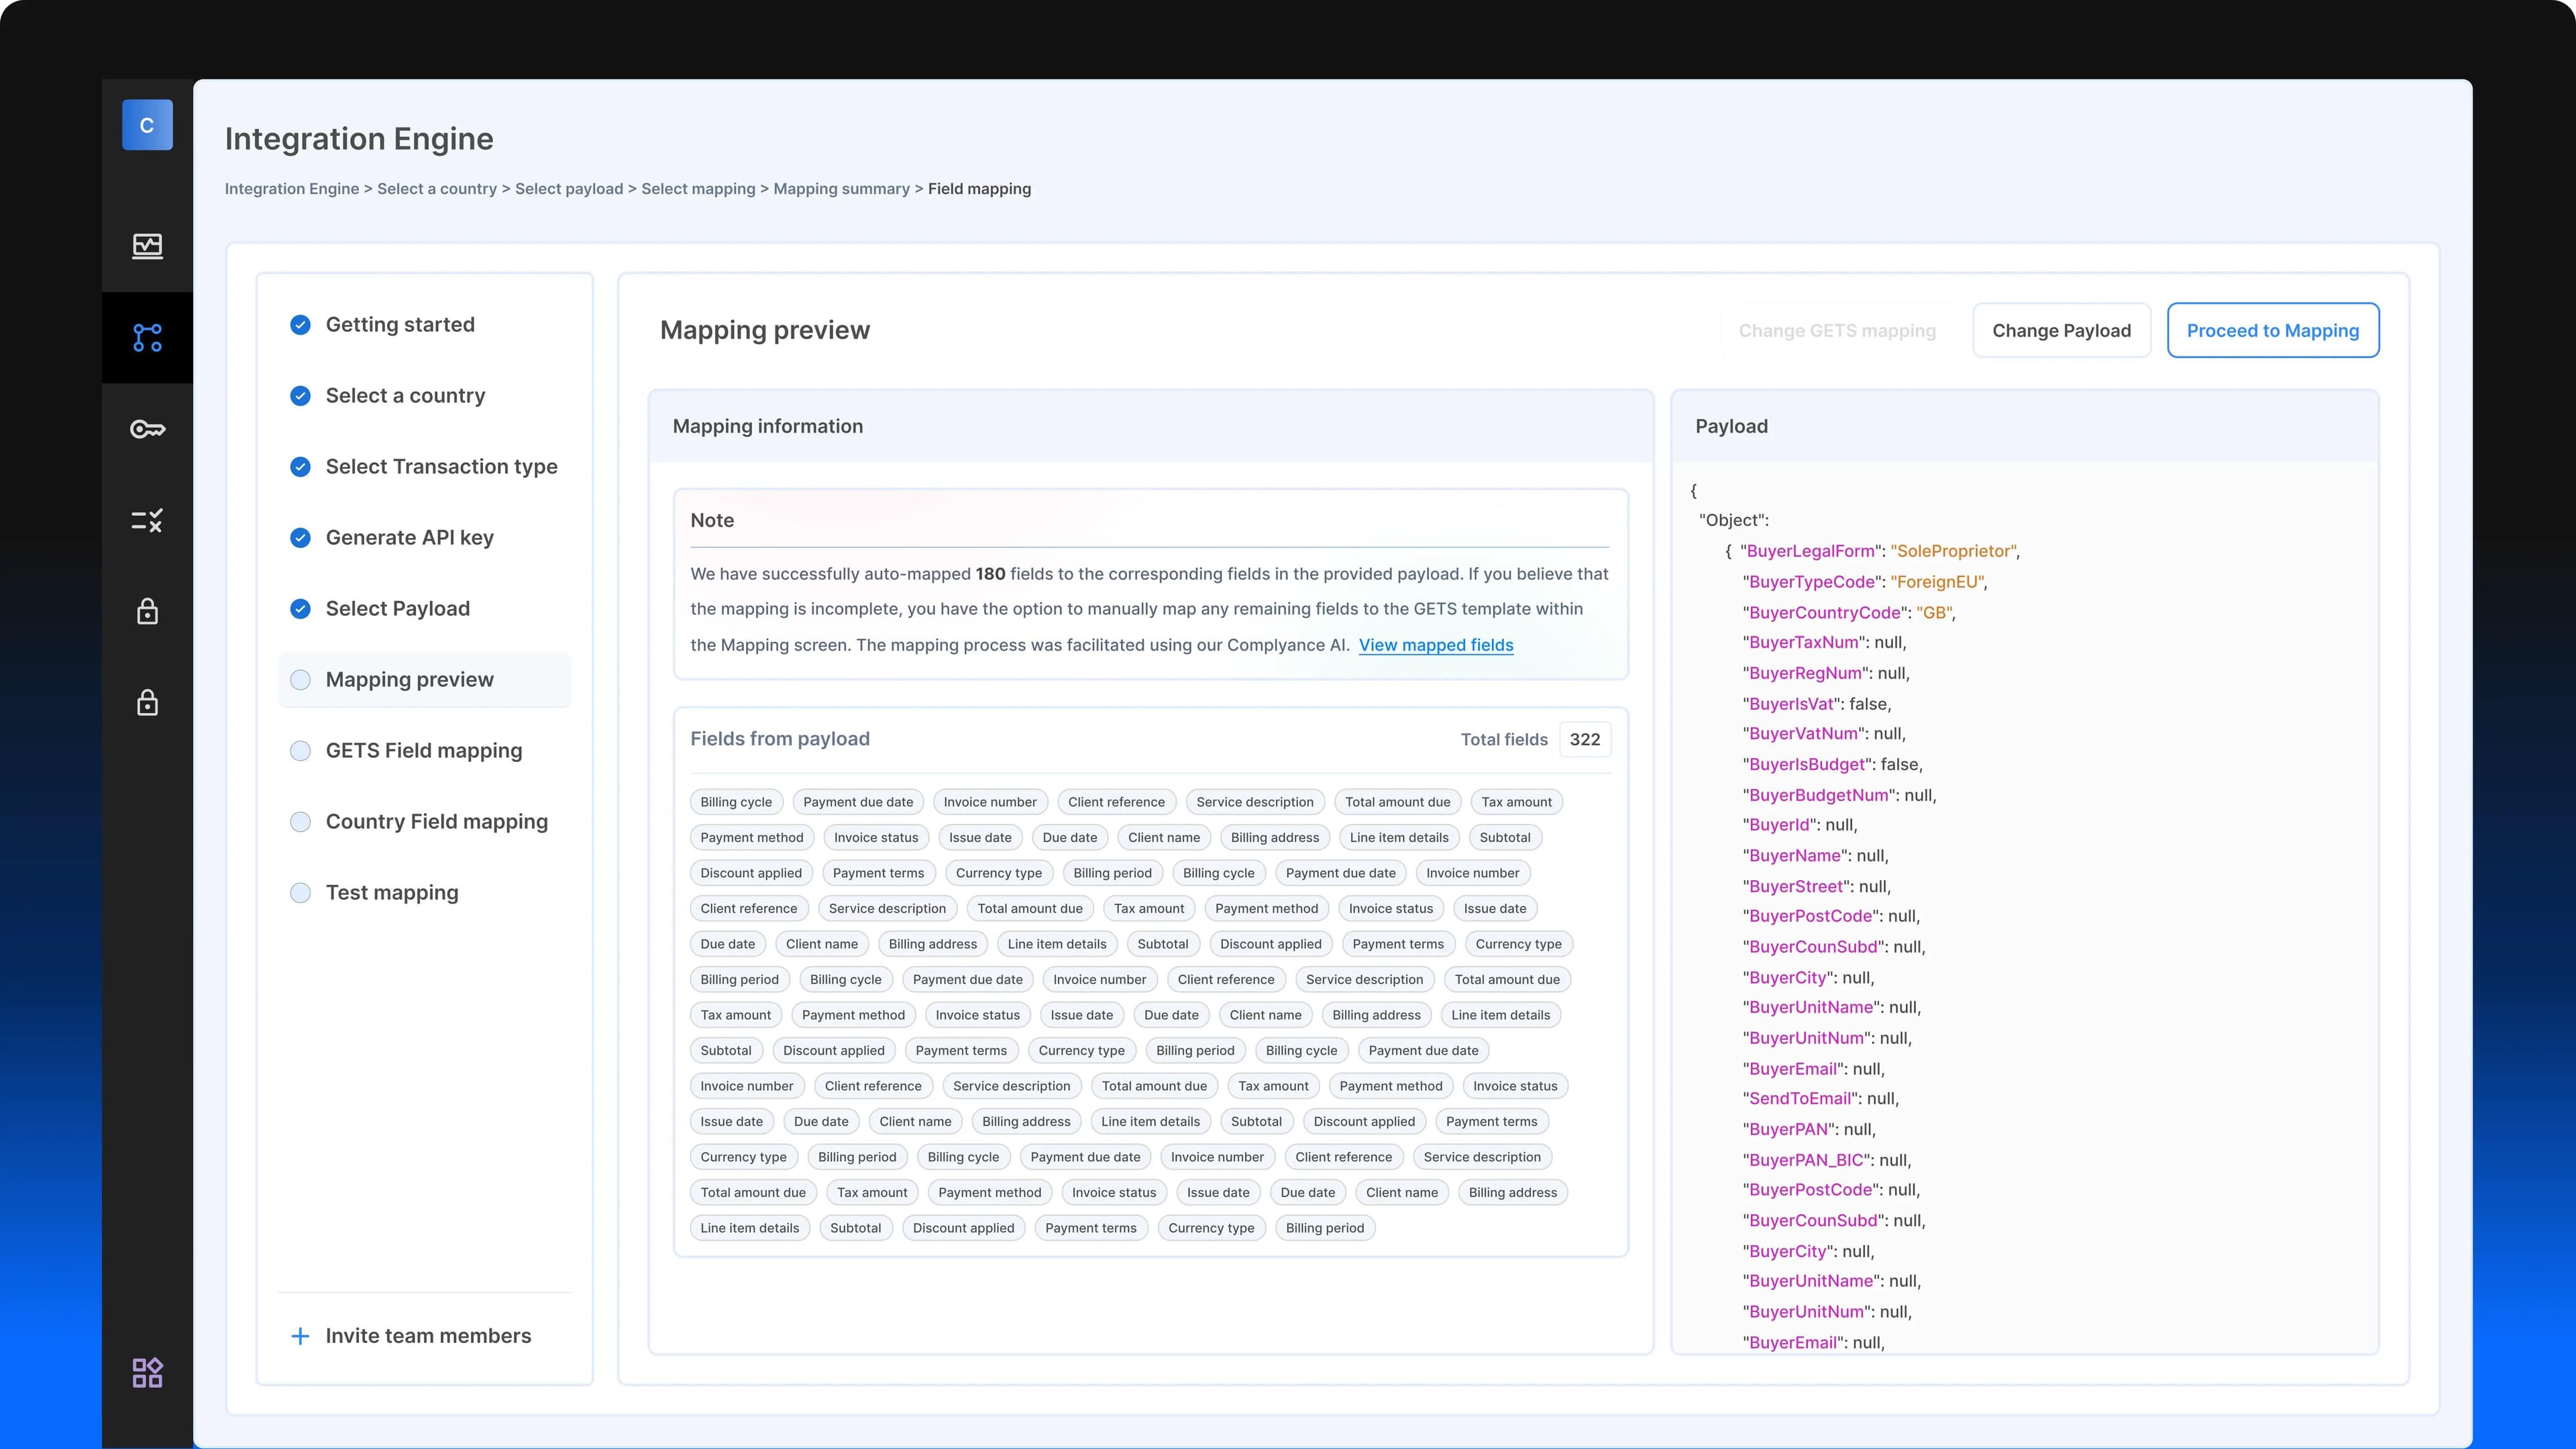
Task: Select the first Billing cycle field chip
Action: tap(736, 801)
